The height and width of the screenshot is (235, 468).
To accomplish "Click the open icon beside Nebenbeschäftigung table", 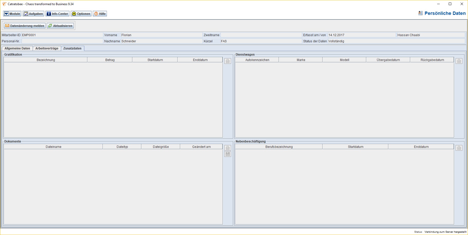I will 459,148.
